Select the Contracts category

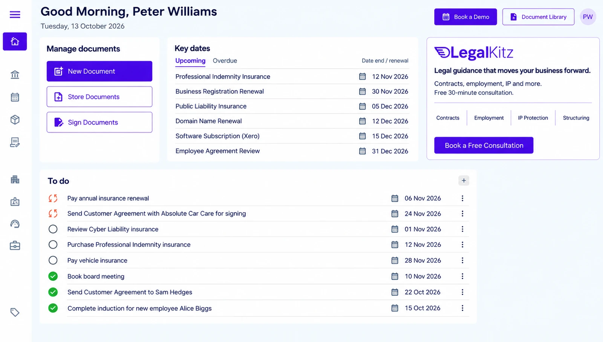448,118
